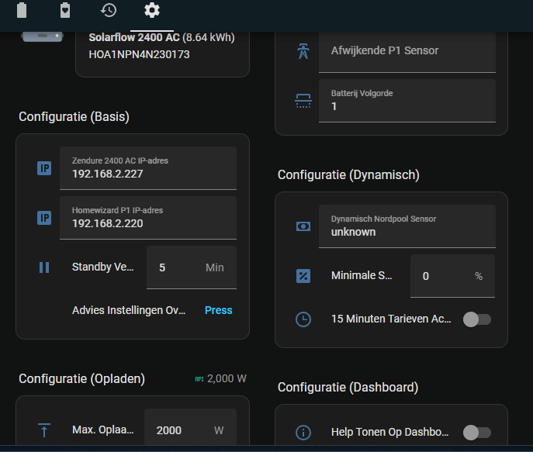Select the settings gear tab
Image resolution: width=533 pixels, height=452 pixels.
point(152,10)
